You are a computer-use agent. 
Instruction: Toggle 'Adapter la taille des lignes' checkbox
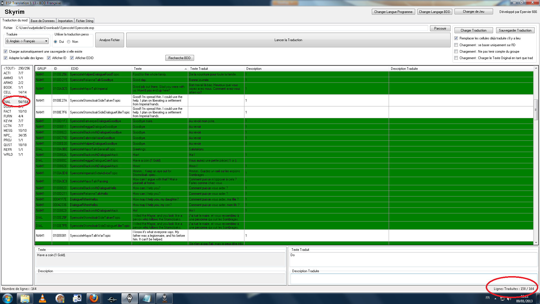[5, 58]
